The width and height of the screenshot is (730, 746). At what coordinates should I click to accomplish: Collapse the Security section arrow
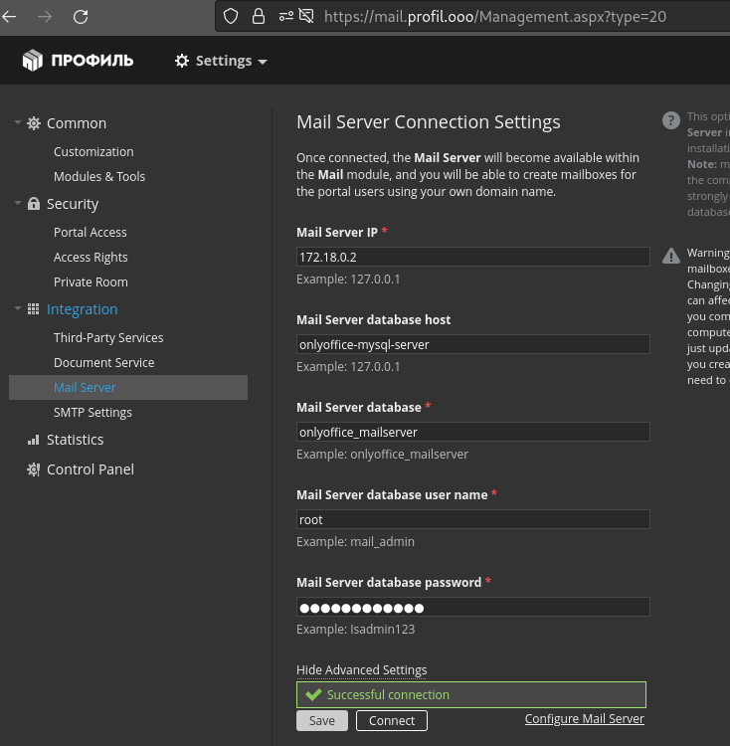coord(17,204)
